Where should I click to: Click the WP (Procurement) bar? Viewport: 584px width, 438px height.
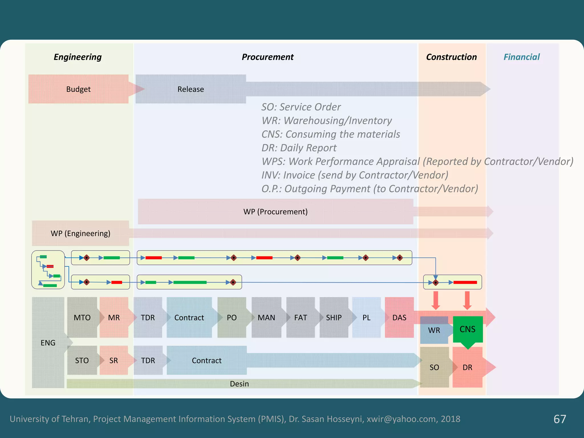tap(275, 212)
